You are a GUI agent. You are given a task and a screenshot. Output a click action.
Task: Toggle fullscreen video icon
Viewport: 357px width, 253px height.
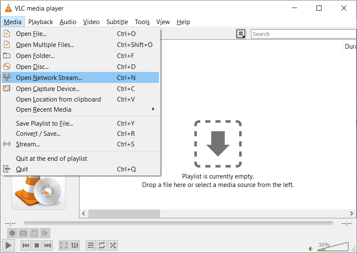pyautogui.click(x=64, y=245)
